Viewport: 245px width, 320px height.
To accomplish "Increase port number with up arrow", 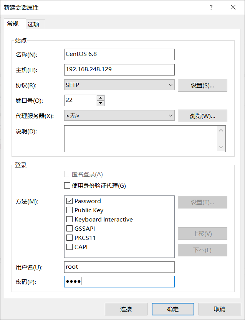I will click(100, 98).
